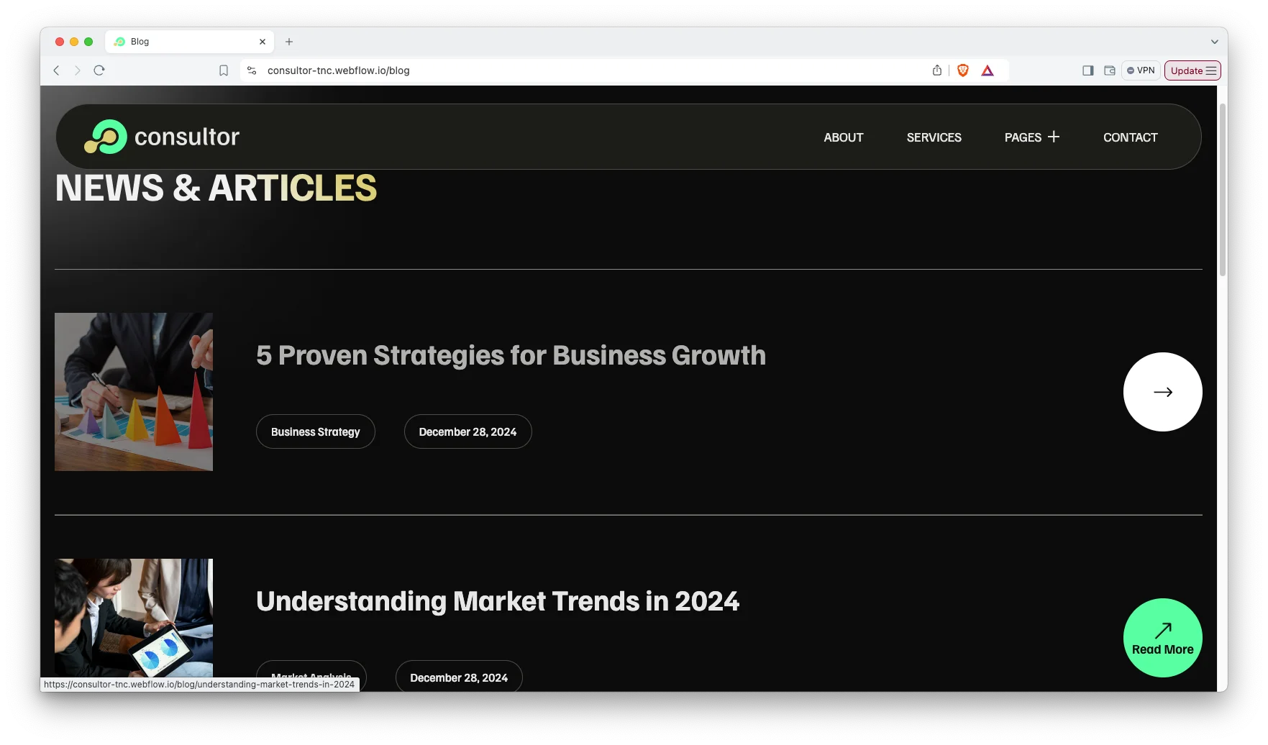Viewport: 1268px width, 745px height.
Task: Click the green Read More button
Action: point(1162,638)
